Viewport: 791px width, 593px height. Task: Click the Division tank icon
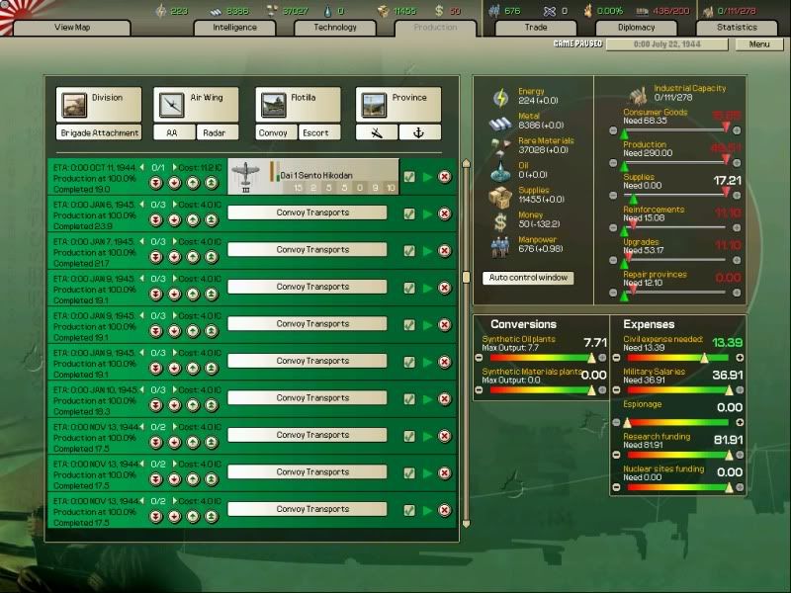coord(74,105)
